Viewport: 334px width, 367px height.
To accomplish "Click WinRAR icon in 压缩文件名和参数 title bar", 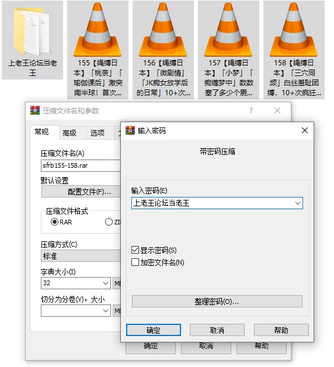I will tap(35, 110).
